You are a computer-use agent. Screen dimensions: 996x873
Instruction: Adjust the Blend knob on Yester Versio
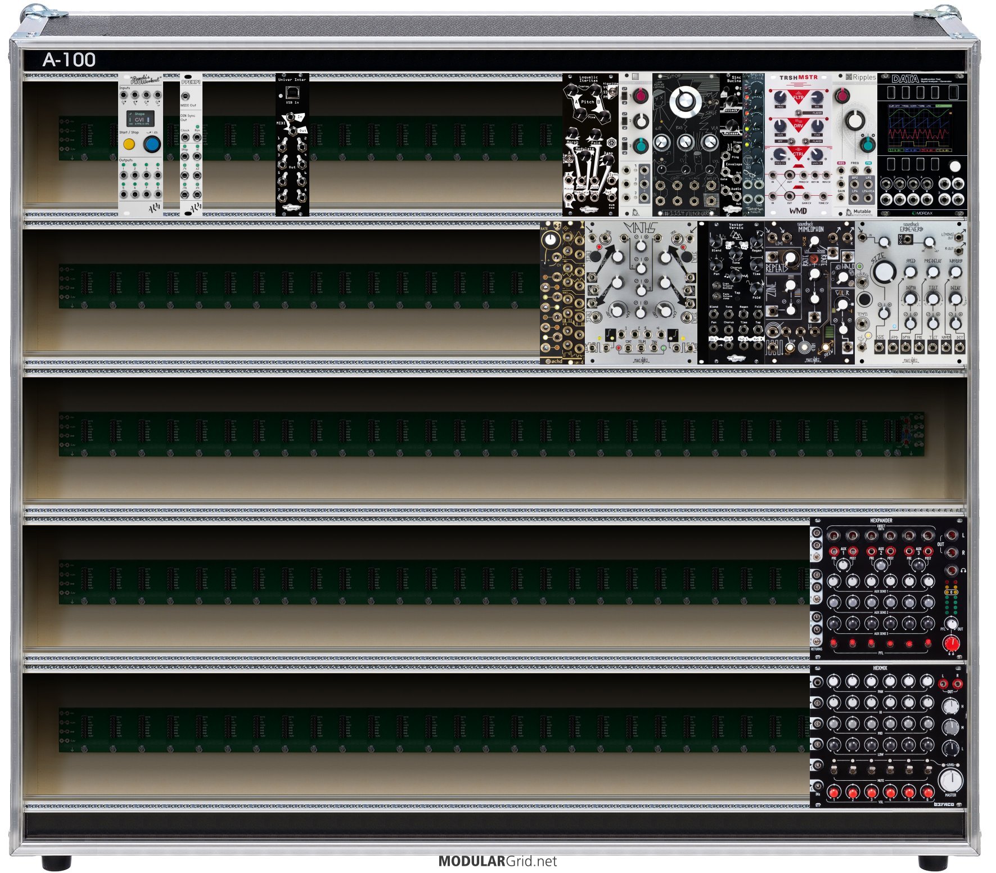715,241
